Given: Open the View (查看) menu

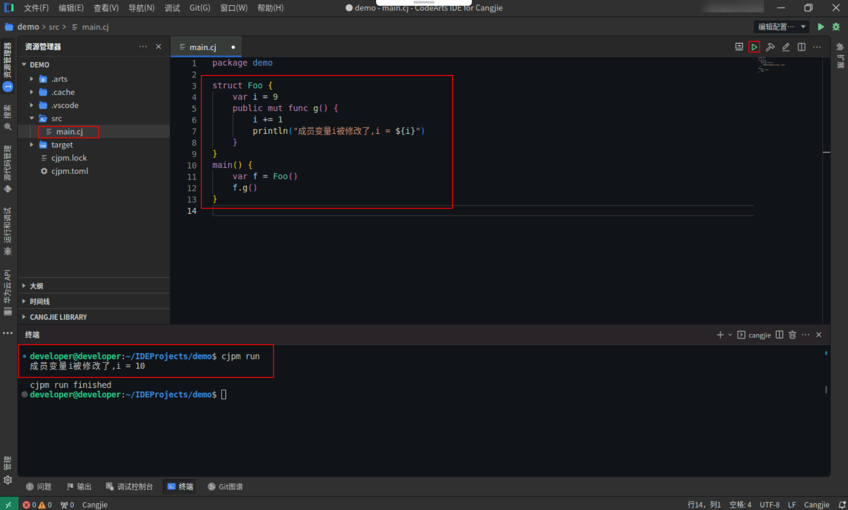Looking at the screenshot, I should point(106,8).
